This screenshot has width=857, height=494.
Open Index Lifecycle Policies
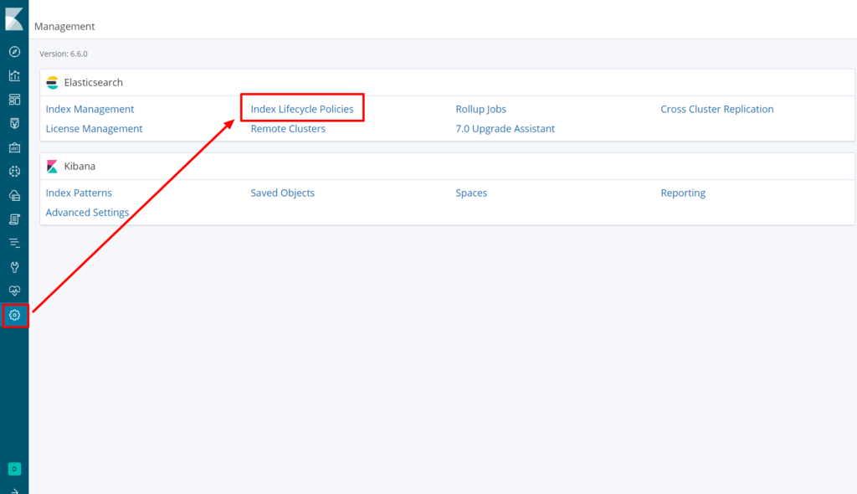point(302,109)
